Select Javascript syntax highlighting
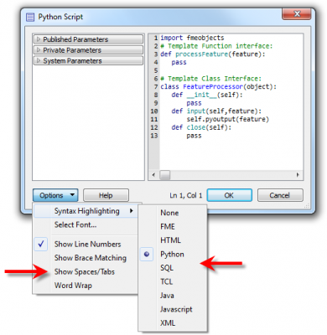The image size is (327, 335). pos(173,309)
